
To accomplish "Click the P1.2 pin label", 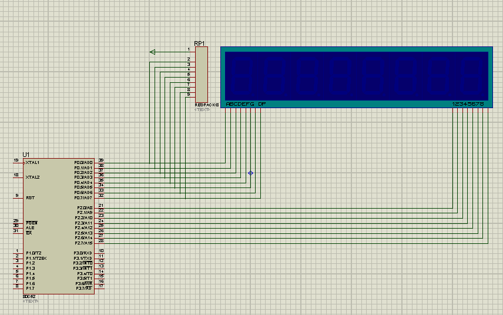I will pos(31,263).
